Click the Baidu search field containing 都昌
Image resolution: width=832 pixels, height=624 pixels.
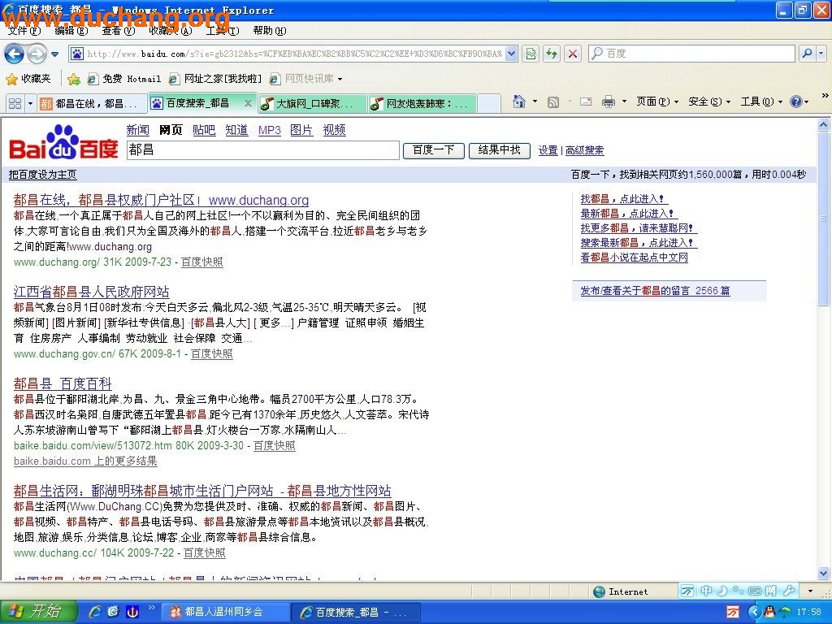coord(262,150)
